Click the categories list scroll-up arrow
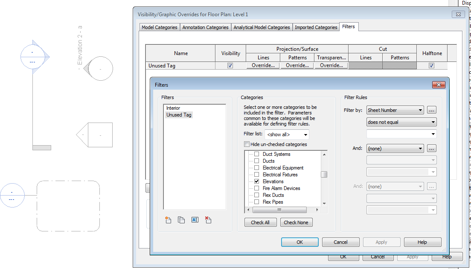Image resolution: width=471 pixels, height=269 pixels. coord(324,154)
